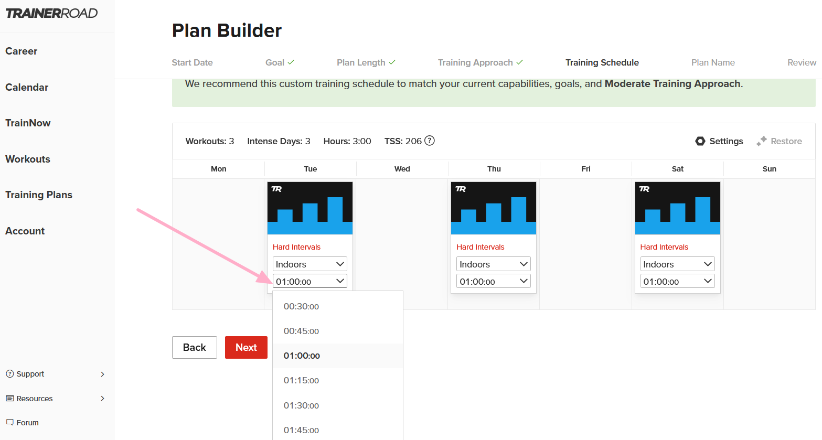Viewport: 822px width, 440px height.
Task: Jump to the Training Approach step
Action: [475, 62]
